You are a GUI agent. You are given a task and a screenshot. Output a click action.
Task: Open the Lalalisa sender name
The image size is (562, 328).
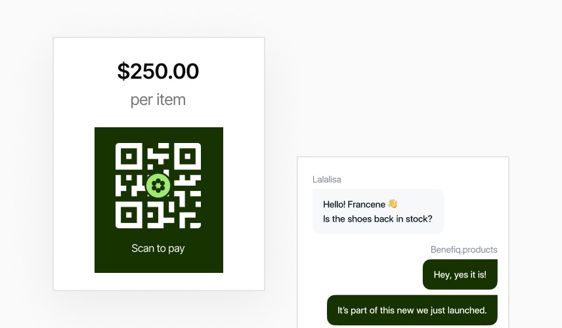tap(327, 179)
